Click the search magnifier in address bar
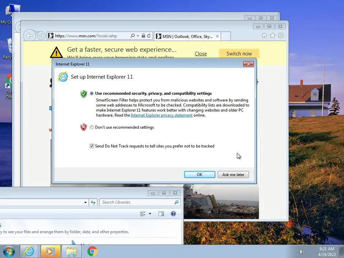Viewport: 344px width, 258px height. click(x=132, y=36)
